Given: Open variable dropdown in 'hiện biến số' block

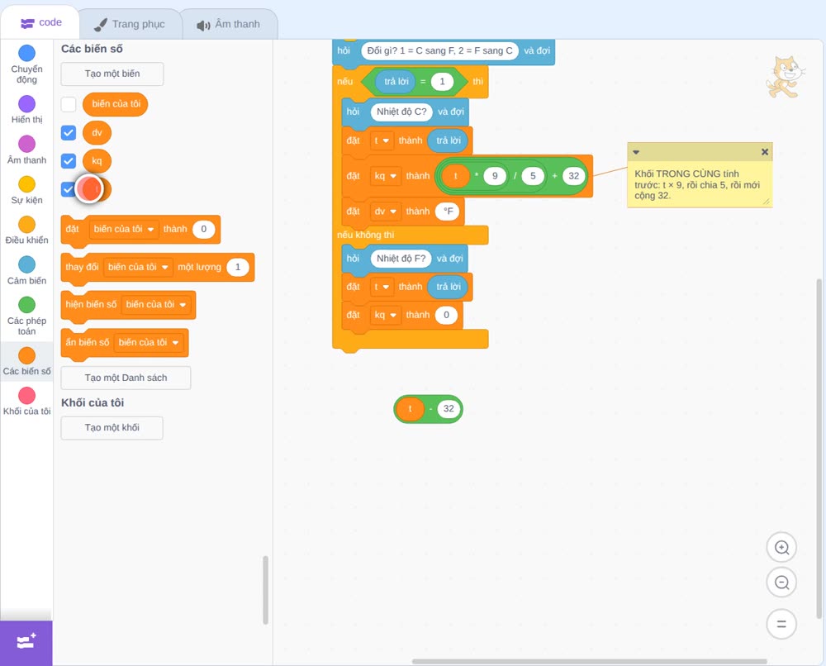Looking at the screenshot, I should pos(156,305).
